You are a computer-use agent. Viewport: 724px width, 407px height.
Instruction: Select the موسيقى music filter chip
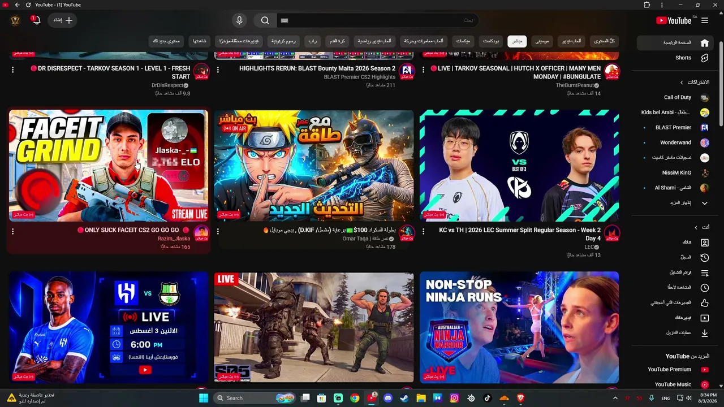[x=542, y=41]
